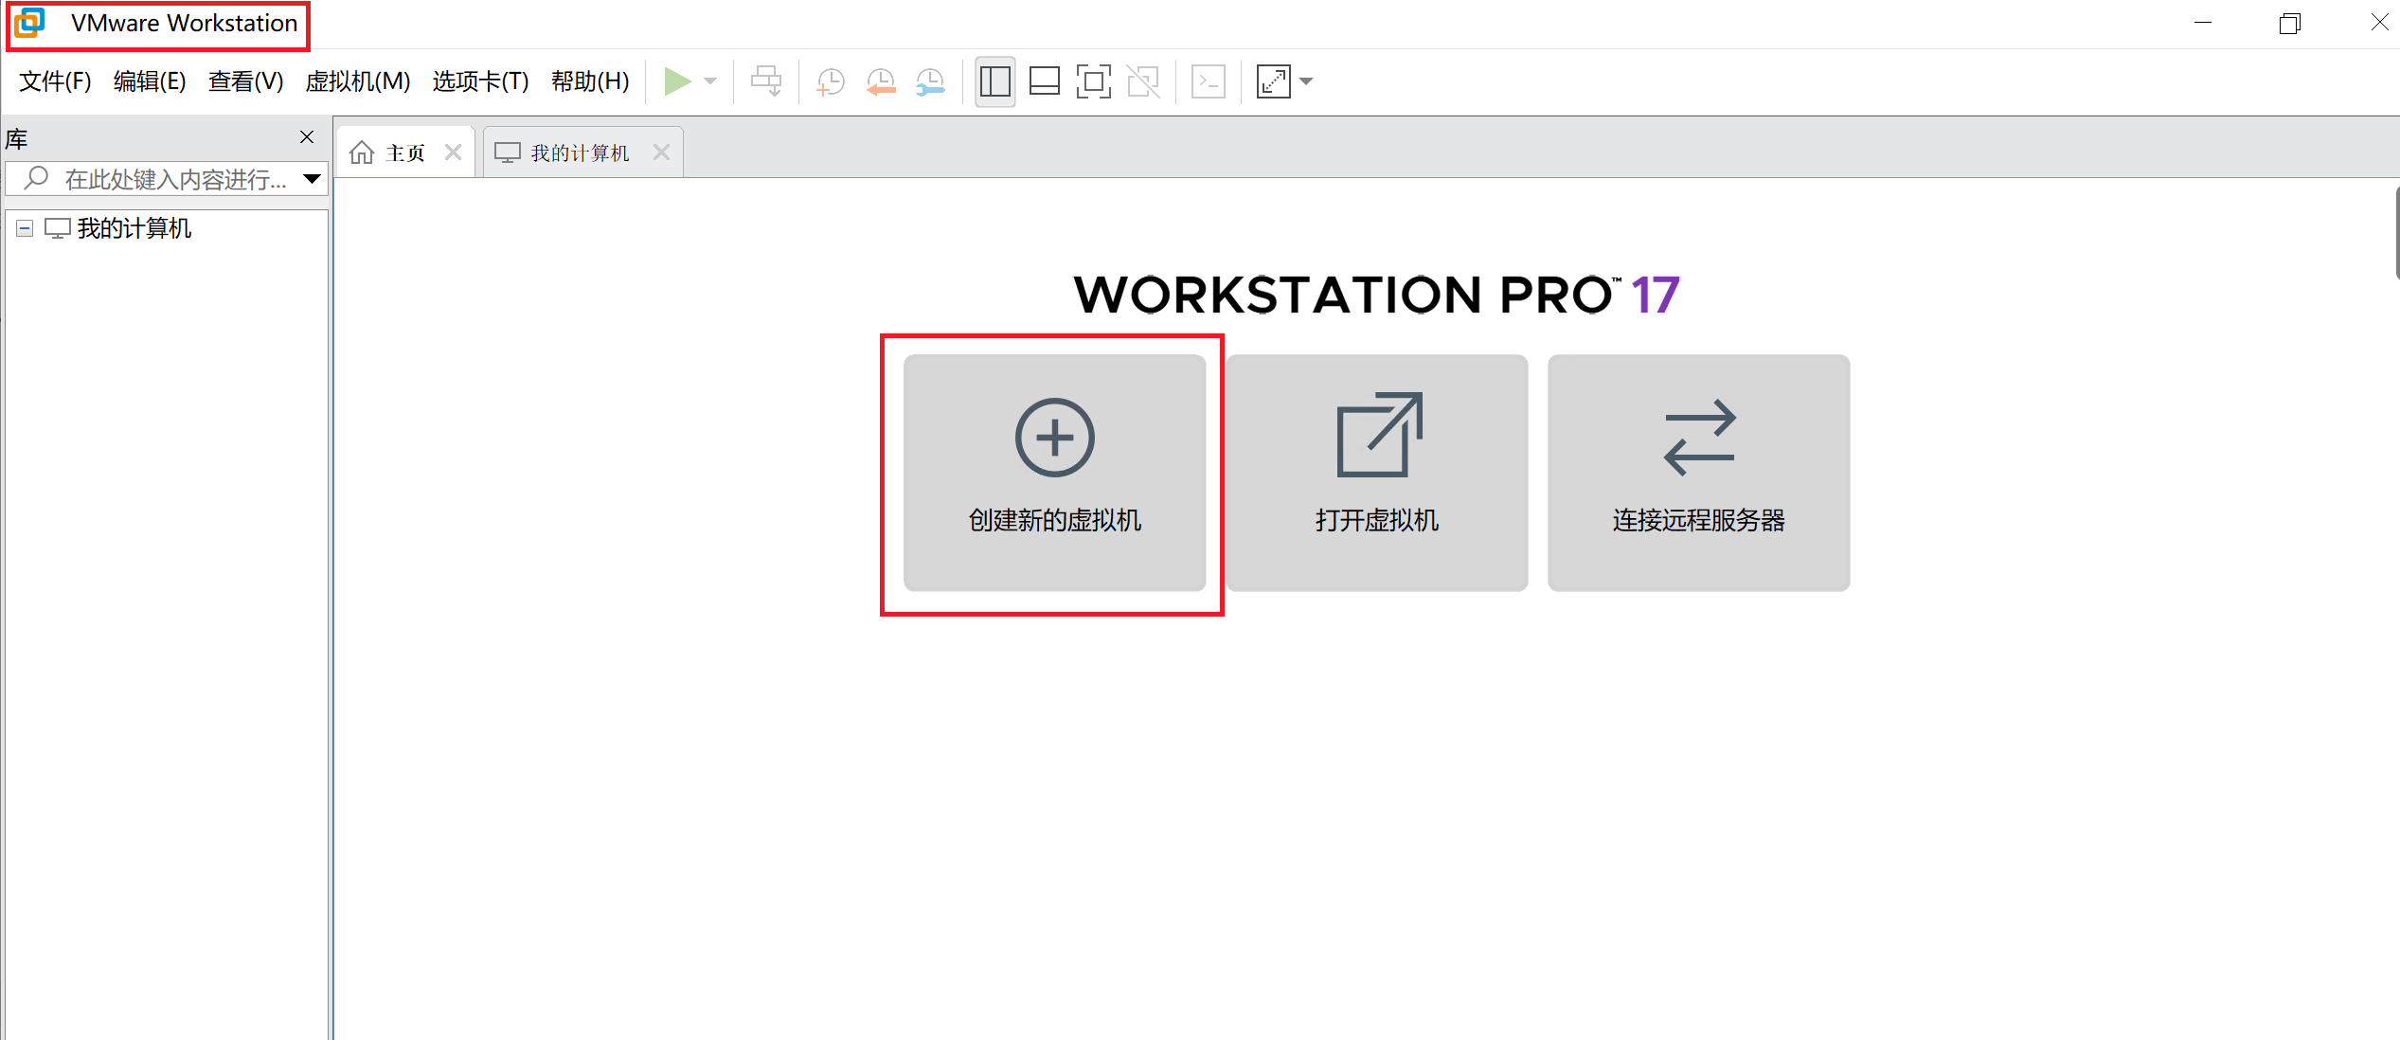This screenshot has height=1040, width=2400.
Task: Open the Snapshot Manager wrench icon
Action: 930,81
